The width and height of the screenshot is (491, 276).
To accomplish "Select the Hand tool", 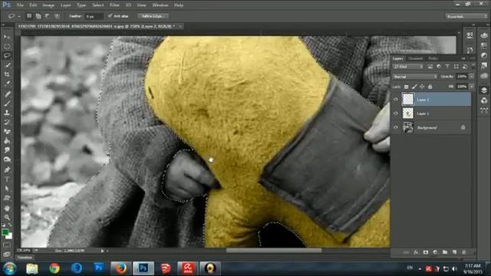I will 7,208.
